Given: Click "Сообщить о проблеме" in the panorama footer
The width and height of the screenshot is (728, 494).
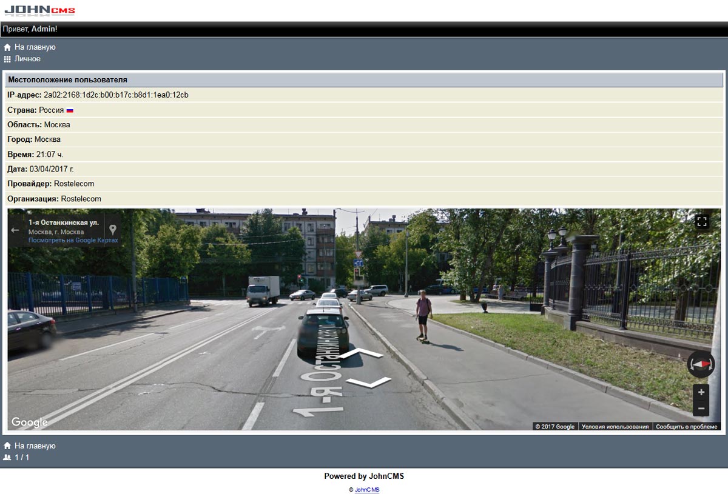Looking at the screenshot, I should [x=686, y=427].
